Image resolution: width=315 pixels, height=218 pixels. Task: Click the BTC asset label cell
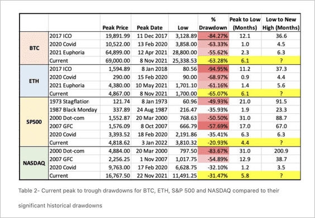pos(34,48)
